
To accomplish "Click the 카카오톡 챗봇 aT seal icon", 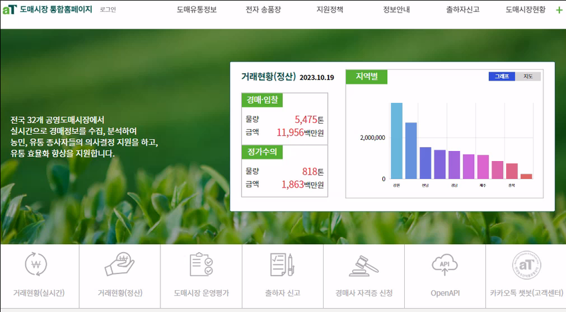I will coord(526,265).
